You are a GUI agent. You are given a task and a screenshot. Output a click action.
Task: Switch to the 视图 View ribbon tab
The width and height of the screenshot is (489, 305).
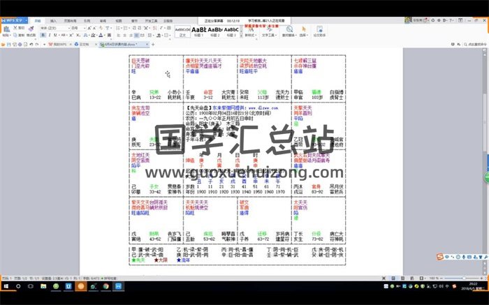[119, 21]
